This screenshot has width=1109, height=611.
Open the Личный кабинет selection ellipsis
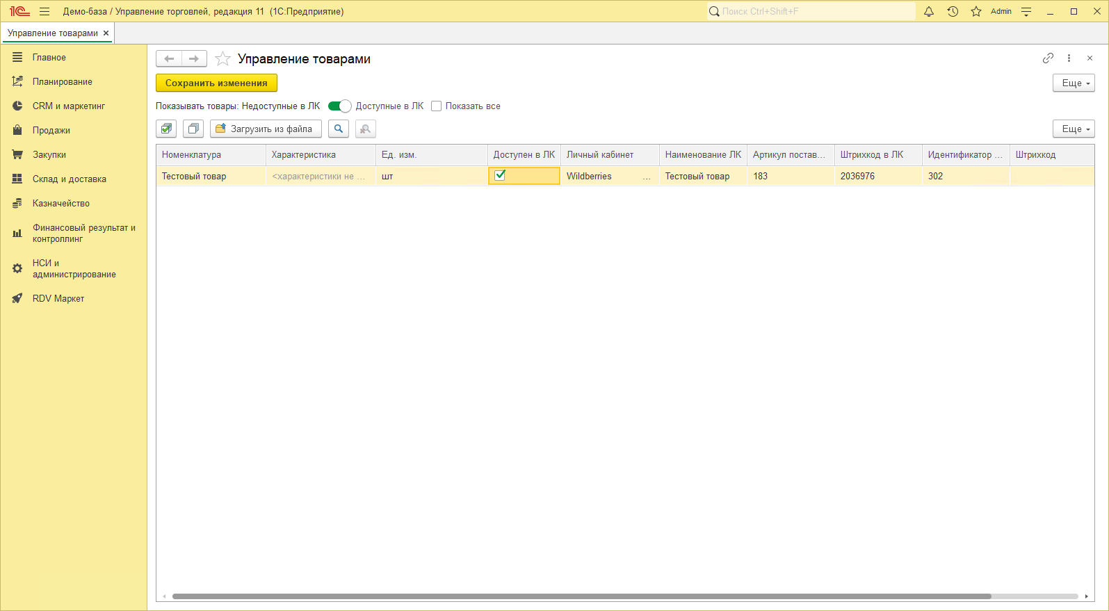pyautogui.click(x=647, y=177)
